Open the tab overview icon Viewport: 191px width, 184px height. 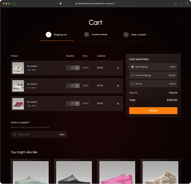click(x=187, y=3)
